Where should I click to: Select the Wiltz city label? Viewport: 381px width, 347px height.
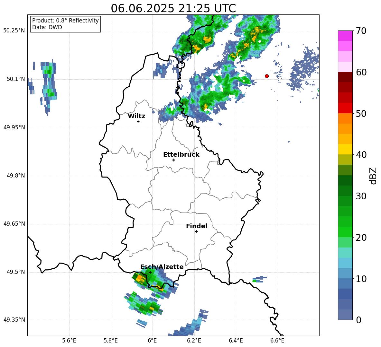tap(136, 116)
